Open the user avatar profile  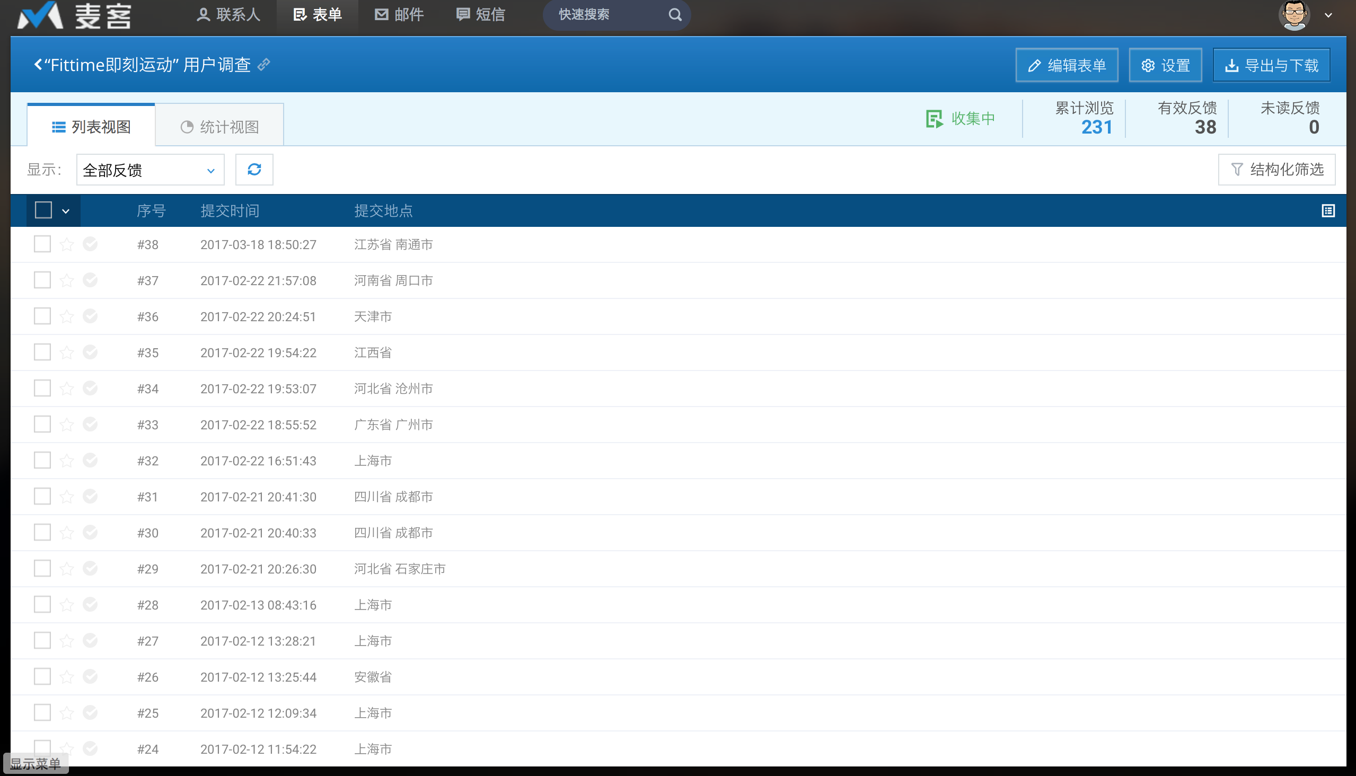click(1294, 15)
